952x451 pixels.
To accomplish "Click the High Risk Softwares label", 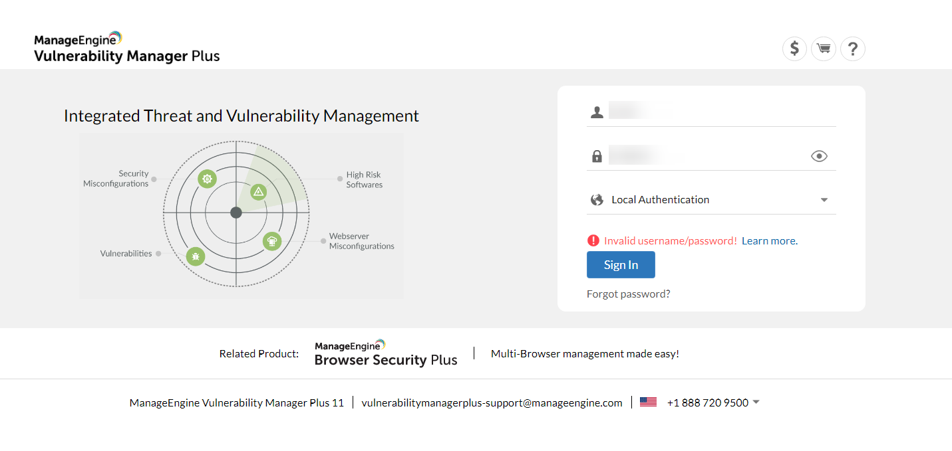I will click(x=364, y=180).
